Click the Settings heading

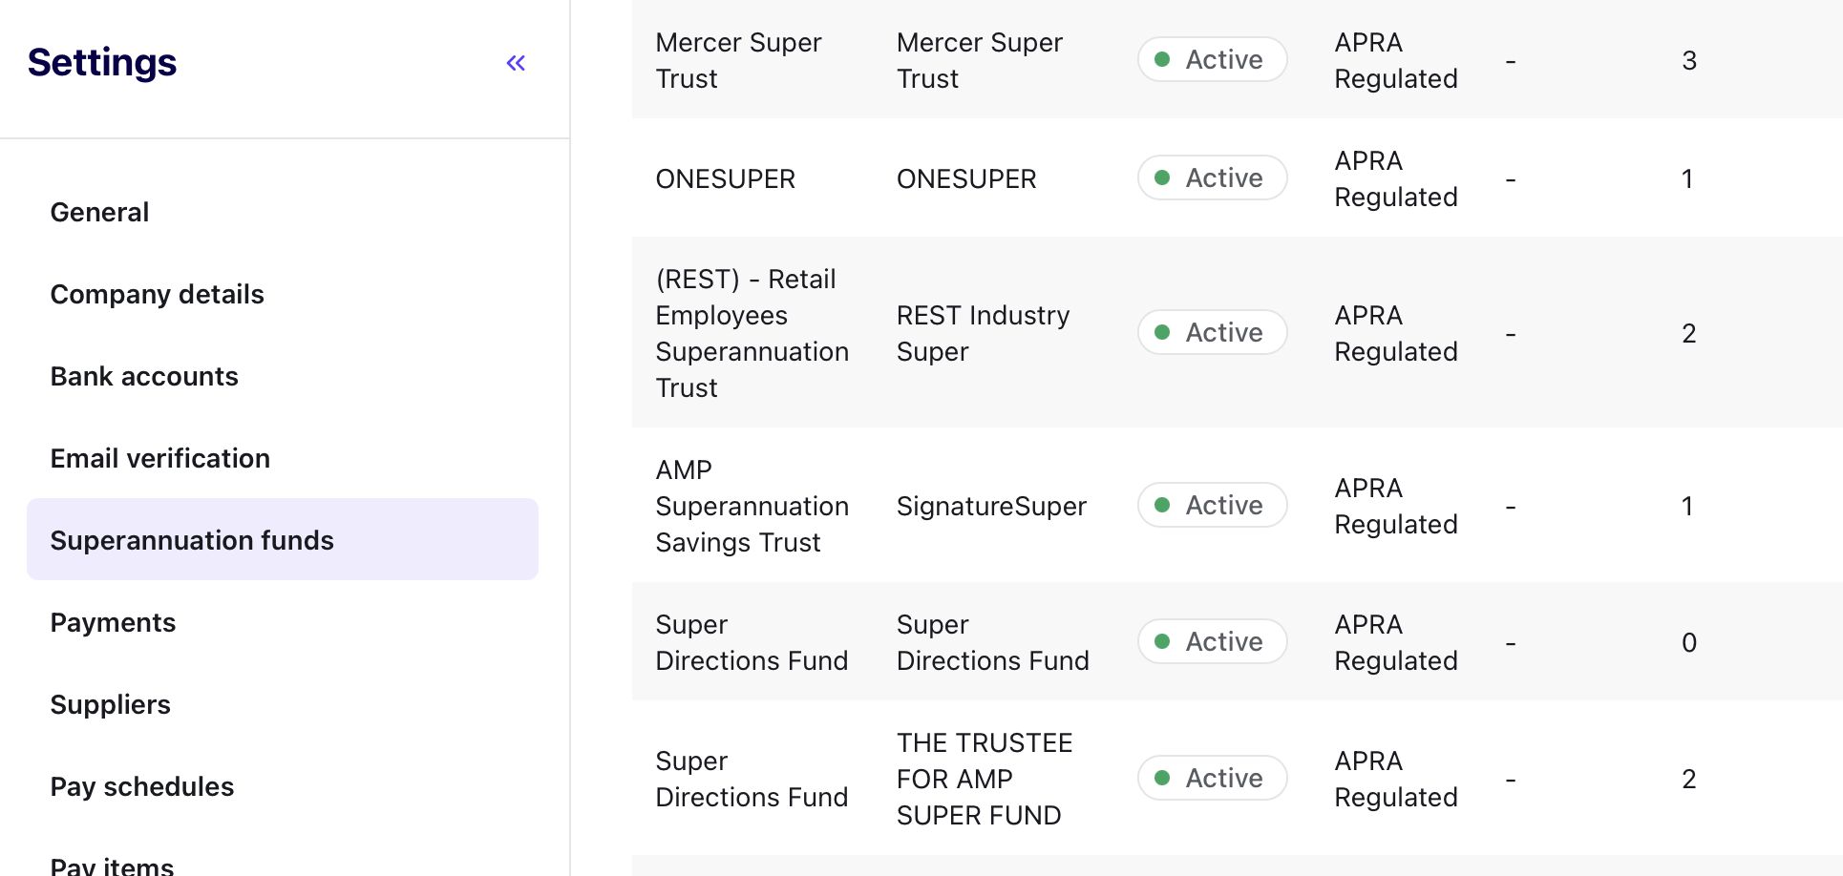point(102,62)
